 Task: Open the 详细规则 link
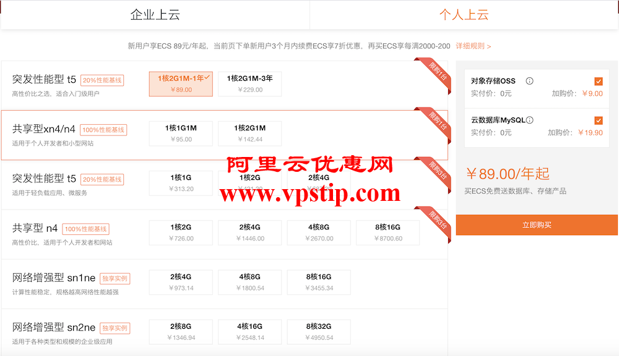pyautogui.click(x=474, y=46)
